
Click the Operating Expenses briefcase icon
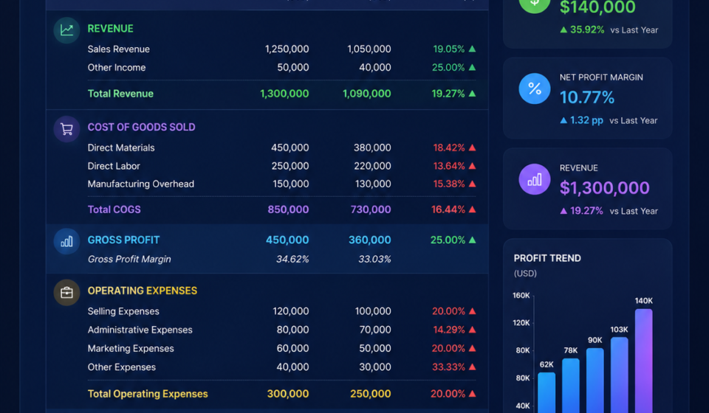[x=67, y=293]
